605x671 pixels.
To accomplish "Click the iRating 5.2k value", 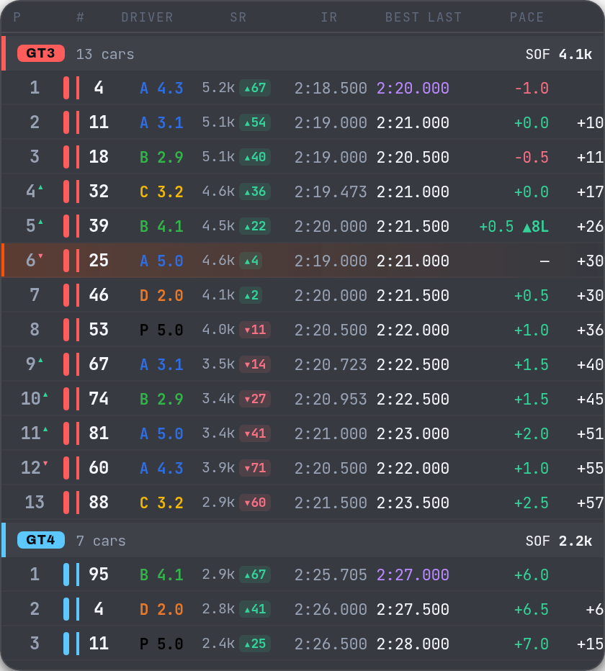I will click(x=218, y=88).
